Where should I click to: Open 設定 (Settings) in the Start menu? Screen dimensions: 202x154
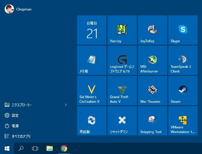pos(15,116)
